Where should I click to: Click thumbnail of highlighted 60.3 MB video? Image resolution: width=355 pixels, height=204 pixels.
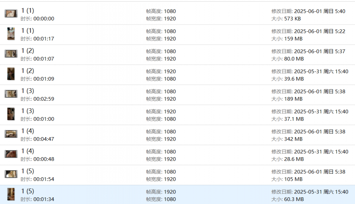pos(11,194)
